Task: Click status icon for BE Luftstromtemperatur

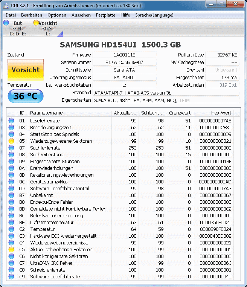Action: pos(11,222)
